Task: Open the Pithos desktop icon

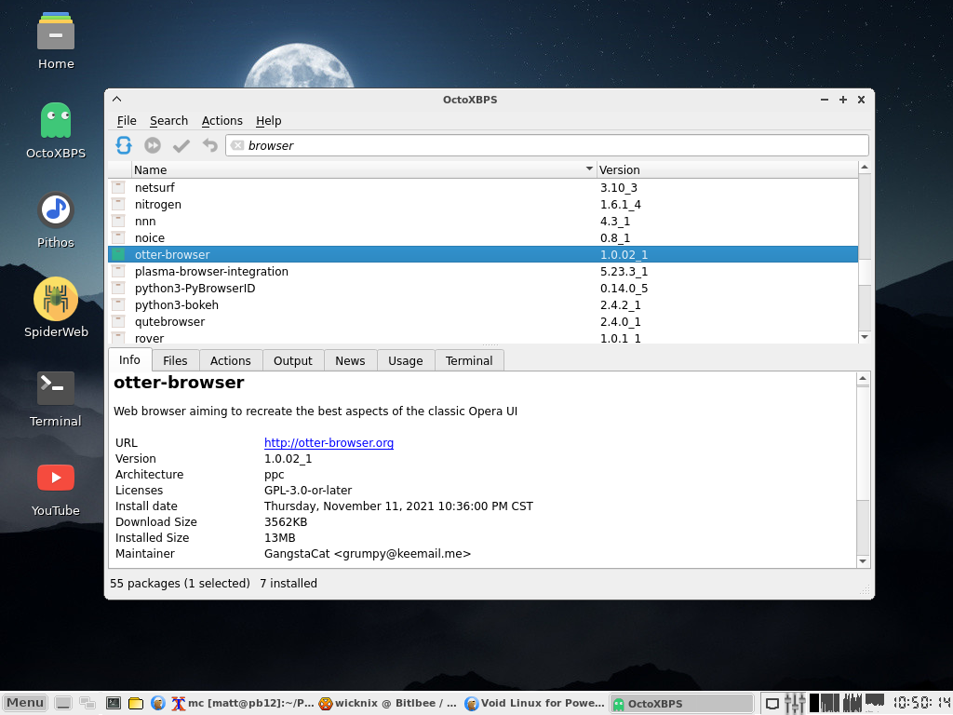Action: coord(56,220)
